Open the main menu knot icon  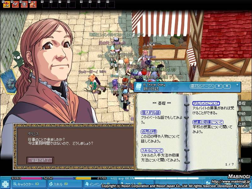(5, 184)
